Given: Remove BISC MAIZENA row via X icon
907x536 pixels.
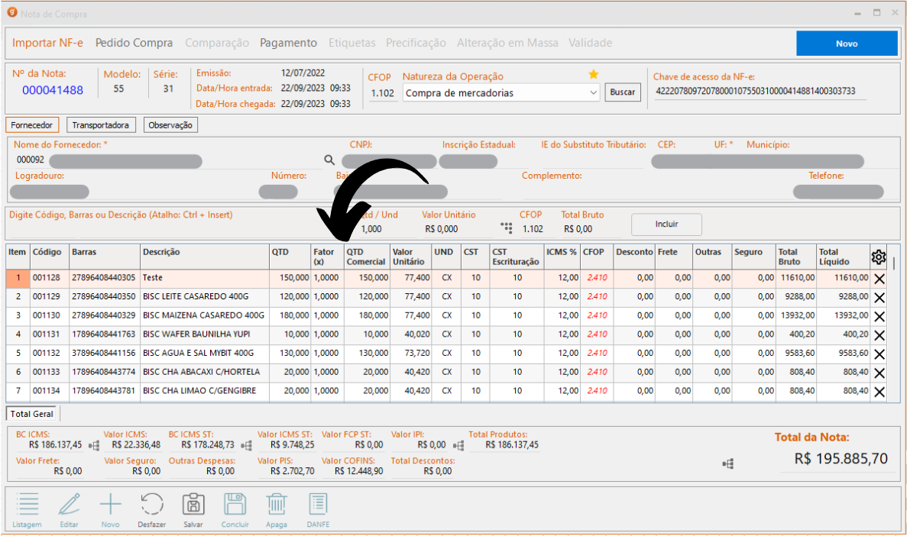Looking at the screenshot, I should 879,316.
